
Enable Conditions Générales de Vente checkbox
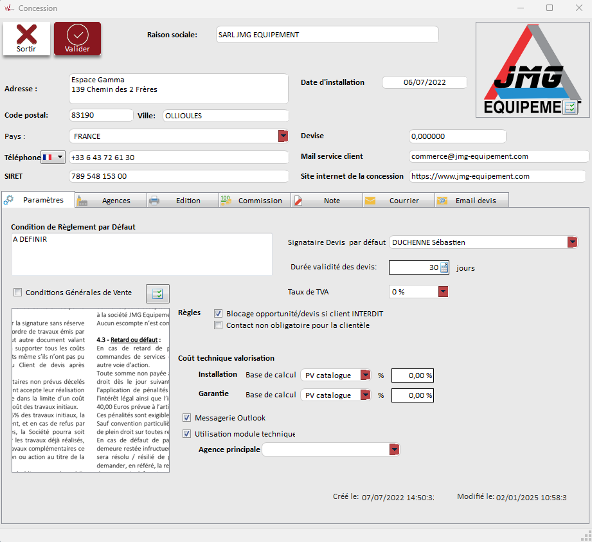point(18,293)
